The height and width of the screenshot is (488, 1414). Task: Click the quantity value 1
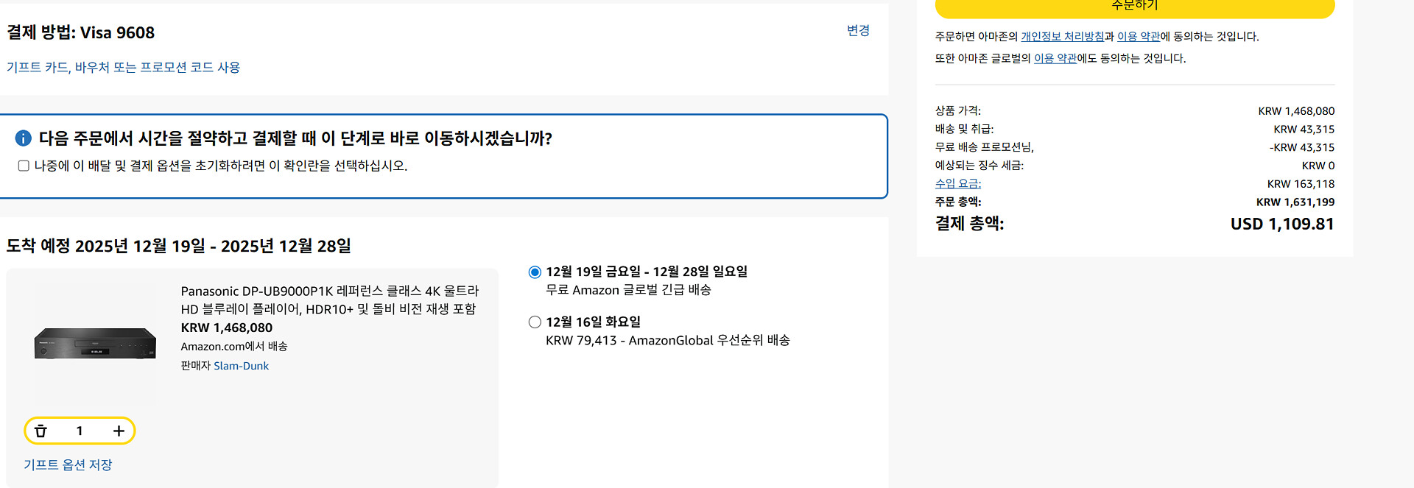coord(80,431)
